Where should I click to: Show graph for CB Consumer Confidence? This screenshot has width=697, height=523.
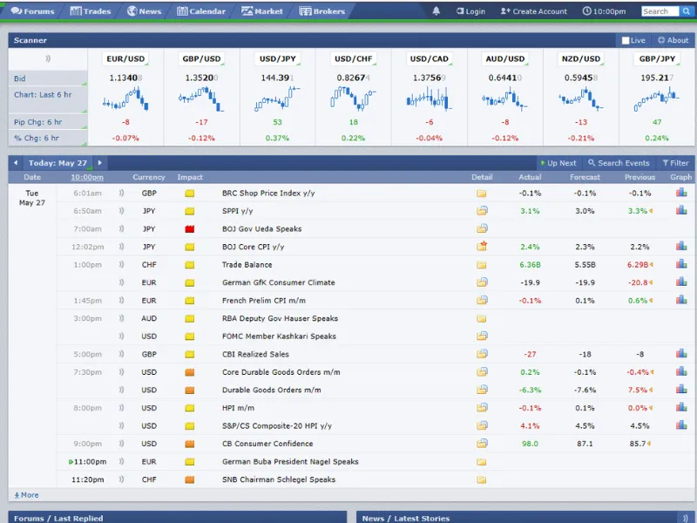click(x=681, y=444)
